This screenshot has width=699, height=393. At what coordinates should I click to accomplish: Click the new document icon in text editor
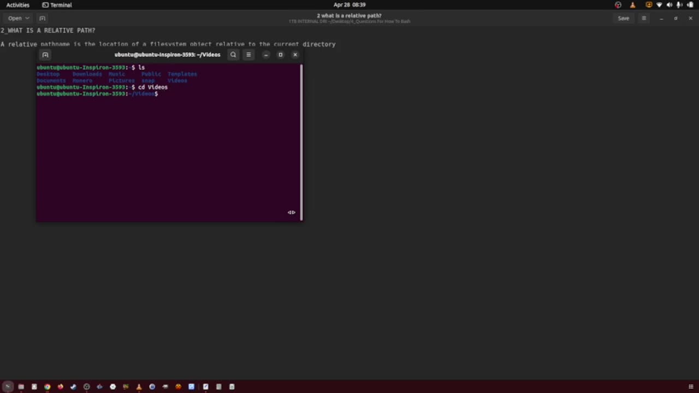click(42, 18)
